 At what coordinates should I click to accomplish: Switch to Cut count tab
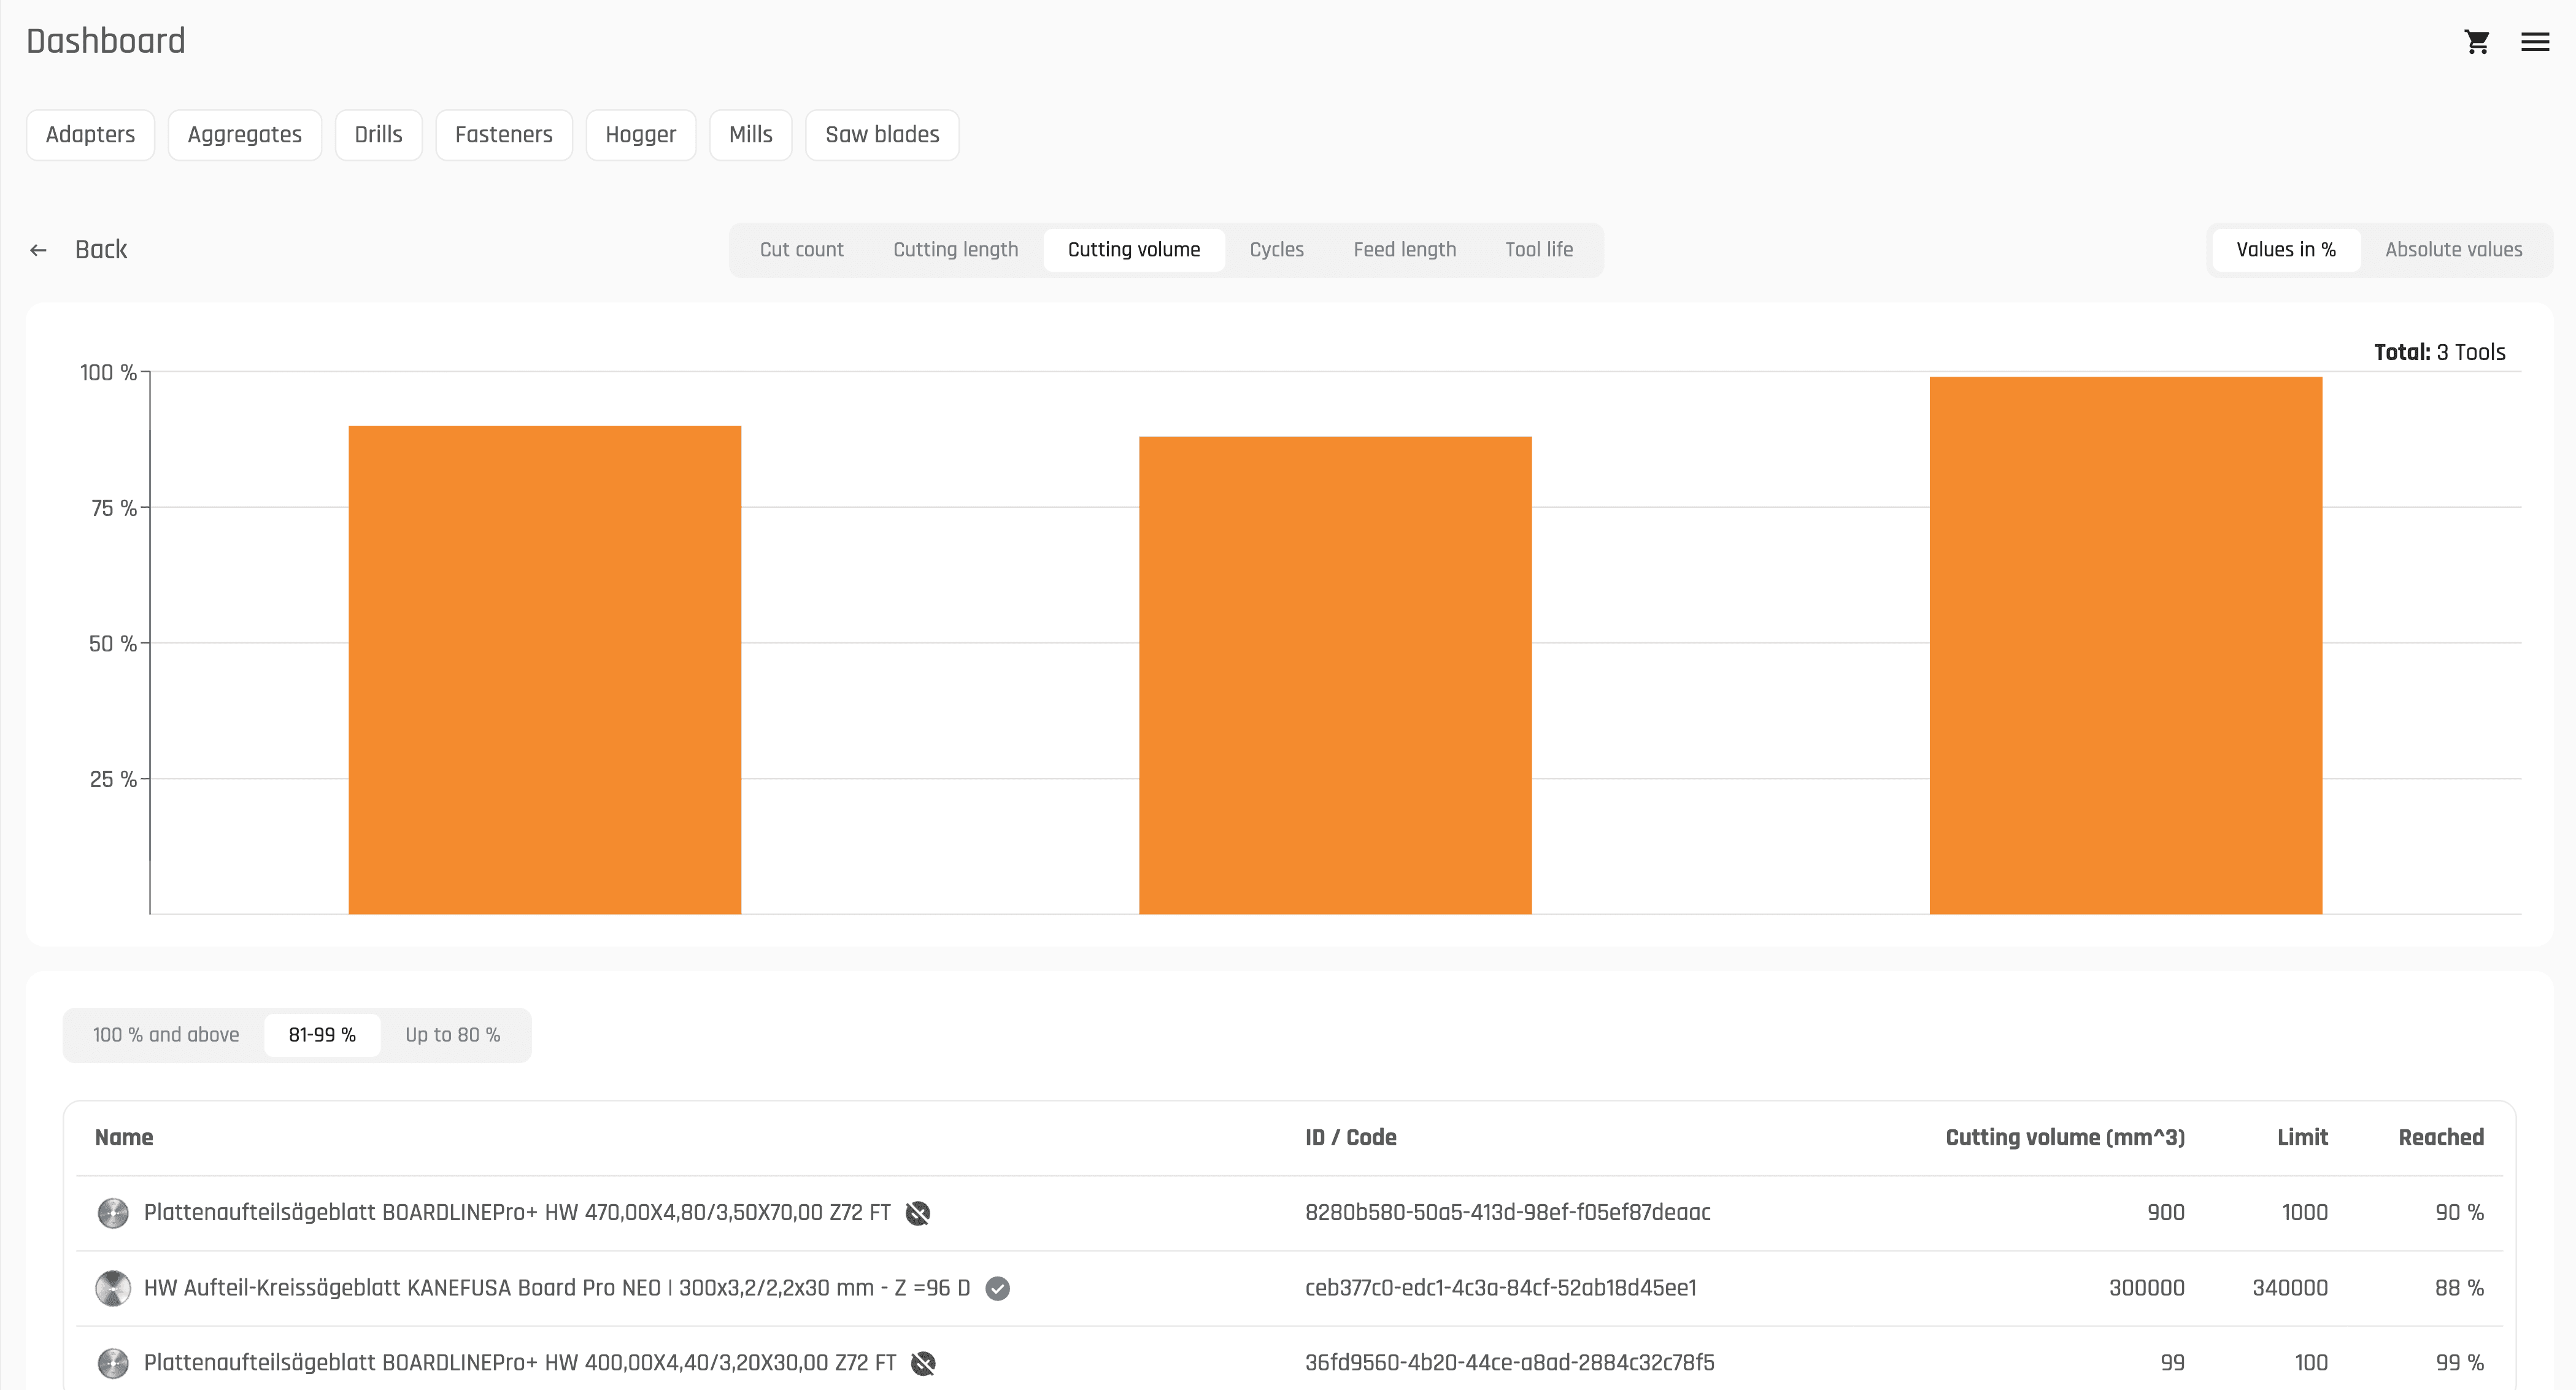[x=802, y=250]
